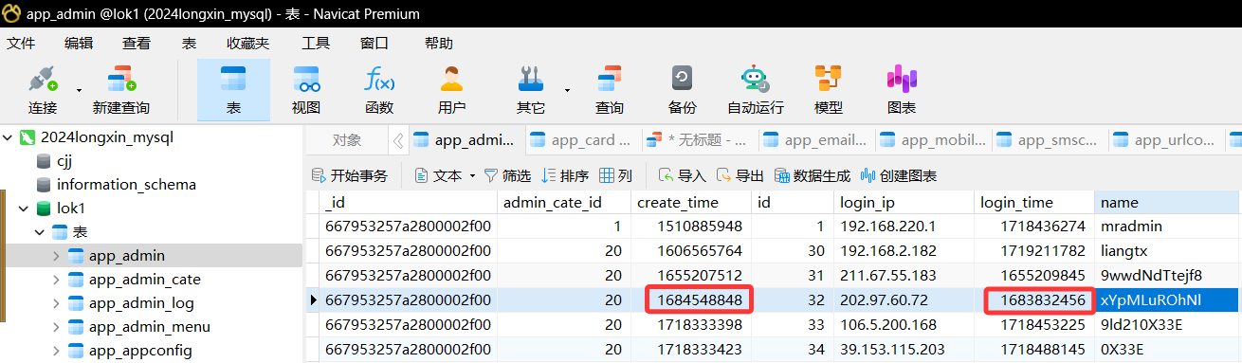Viewport: 1242px width, 363px height.
Task: Select login_time cell 1718488145
Action: tap(1033, 350)
